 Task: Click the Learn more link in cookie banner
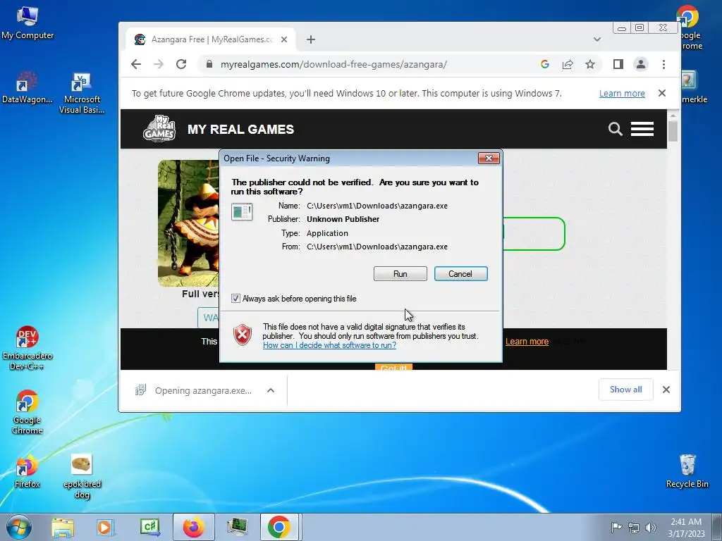click(527, 342)
